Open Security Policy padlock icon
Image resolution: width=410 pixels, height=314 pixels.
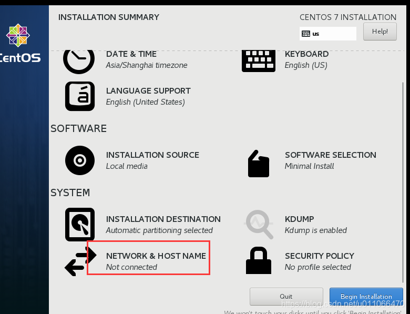[x=258, y=260]
